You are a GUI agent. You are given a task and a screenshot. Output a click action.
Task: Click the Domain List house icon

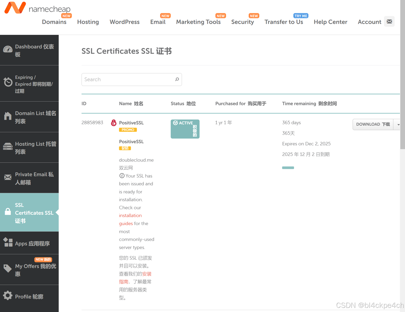pyautogui.click(x=8, y=116)
